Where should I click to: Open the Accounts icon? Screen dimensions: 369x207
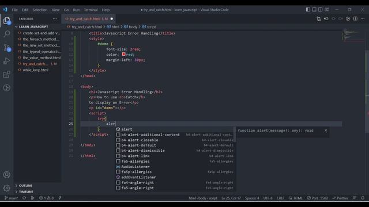[x=7, y=175]
